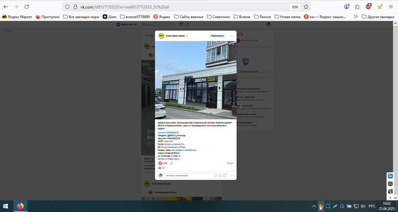Show hidden tray icons chevron
Viewport: 398px width, 212px height.
pos(314,206)
